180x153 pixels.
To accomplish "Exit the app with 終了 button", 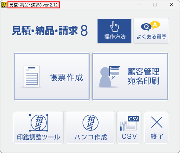I will pyautogui.click(x=156, y=128).
